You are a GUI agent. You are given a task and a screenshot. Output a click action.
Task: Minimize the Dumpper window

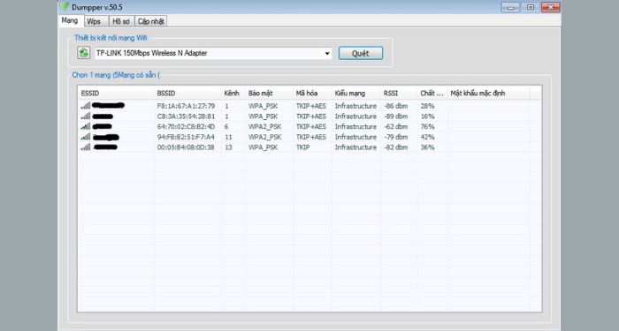click(510, 7)
